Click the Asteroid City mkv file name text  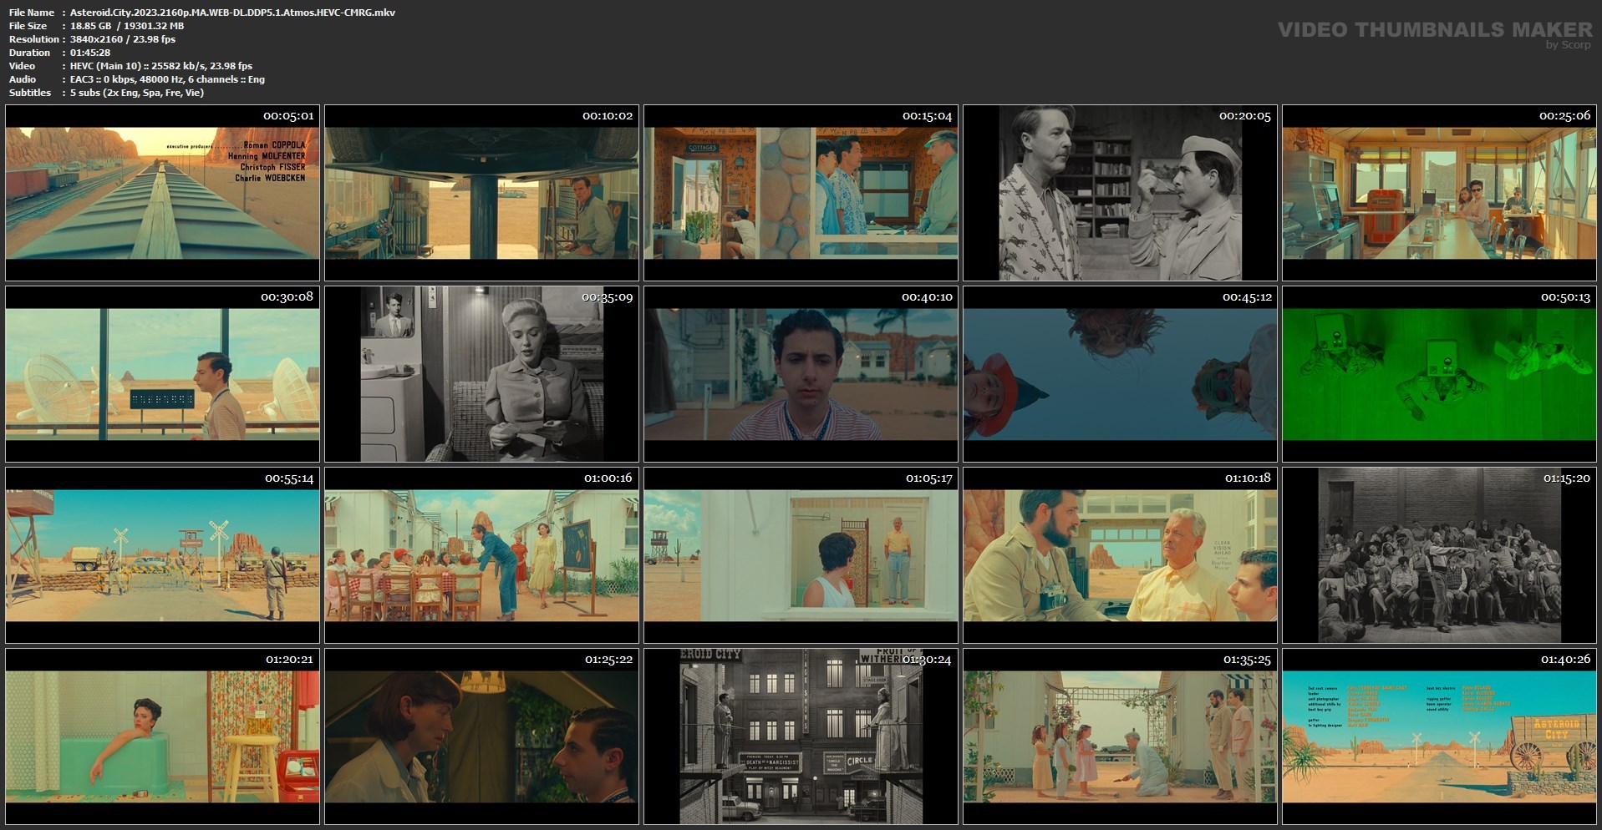tap(232, 13)
